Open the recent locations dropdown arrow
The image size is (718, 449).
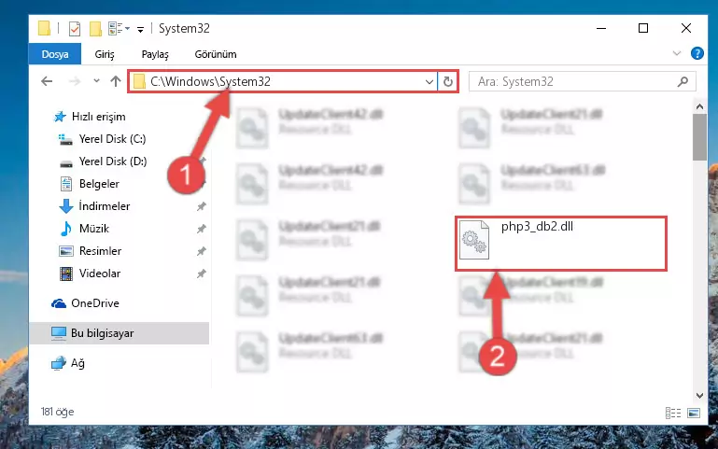tap(96, 81)
